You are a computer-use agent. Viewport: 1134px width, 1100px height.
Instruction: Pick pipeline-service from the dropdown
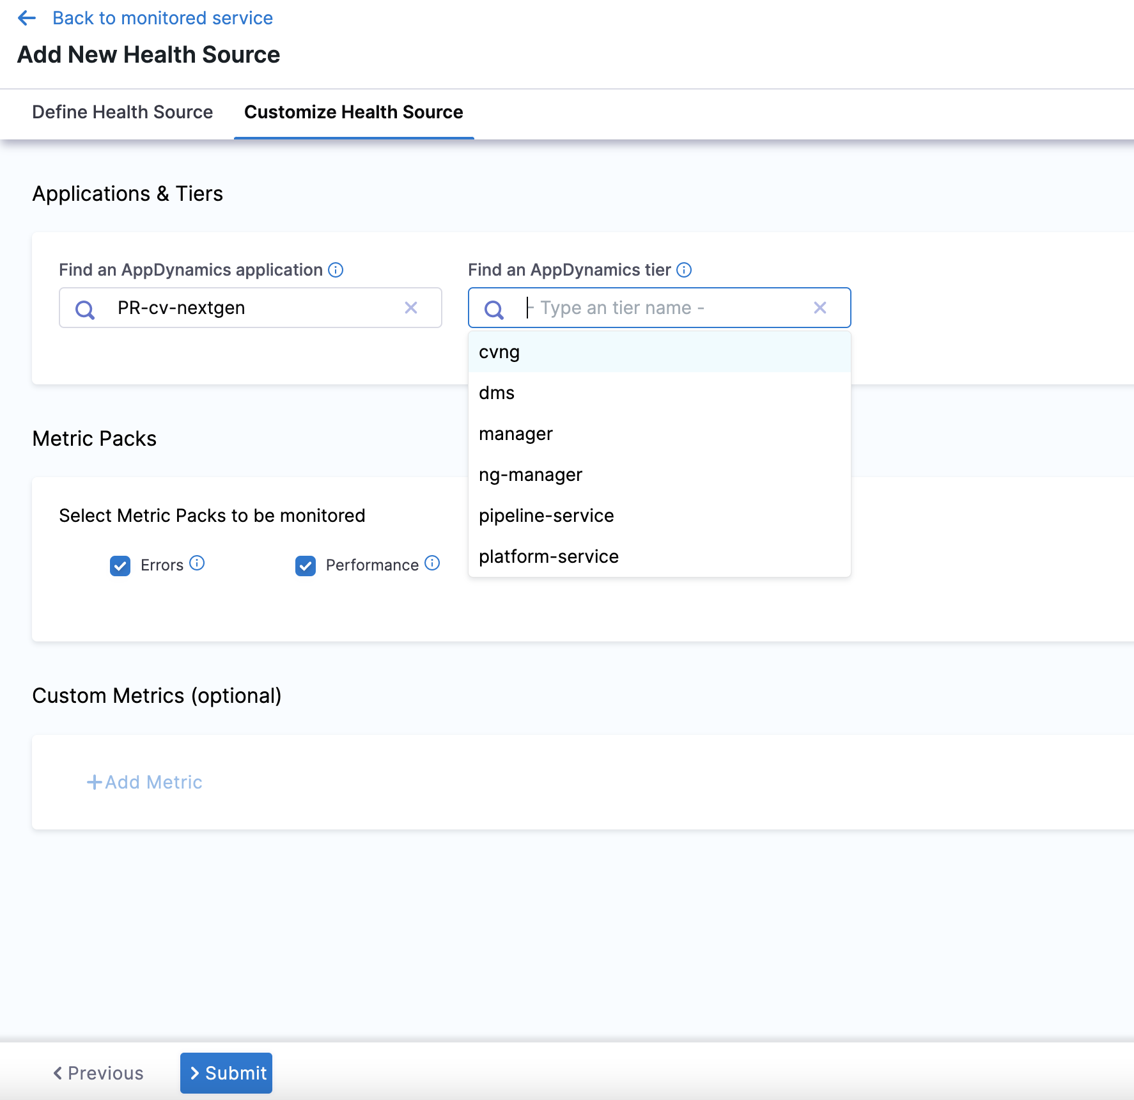point(659,515)
